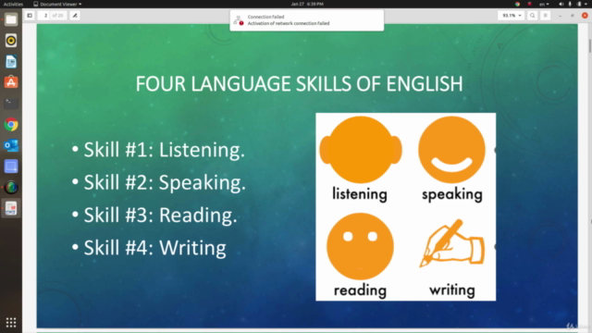This screenshot has width=592, height=333.
Task: Switch to Document Viewer in the dock
Action: tap(11, 208)
